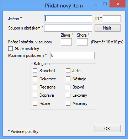Click the Najít button
The image size is (128, 139).
coord(107,28)
